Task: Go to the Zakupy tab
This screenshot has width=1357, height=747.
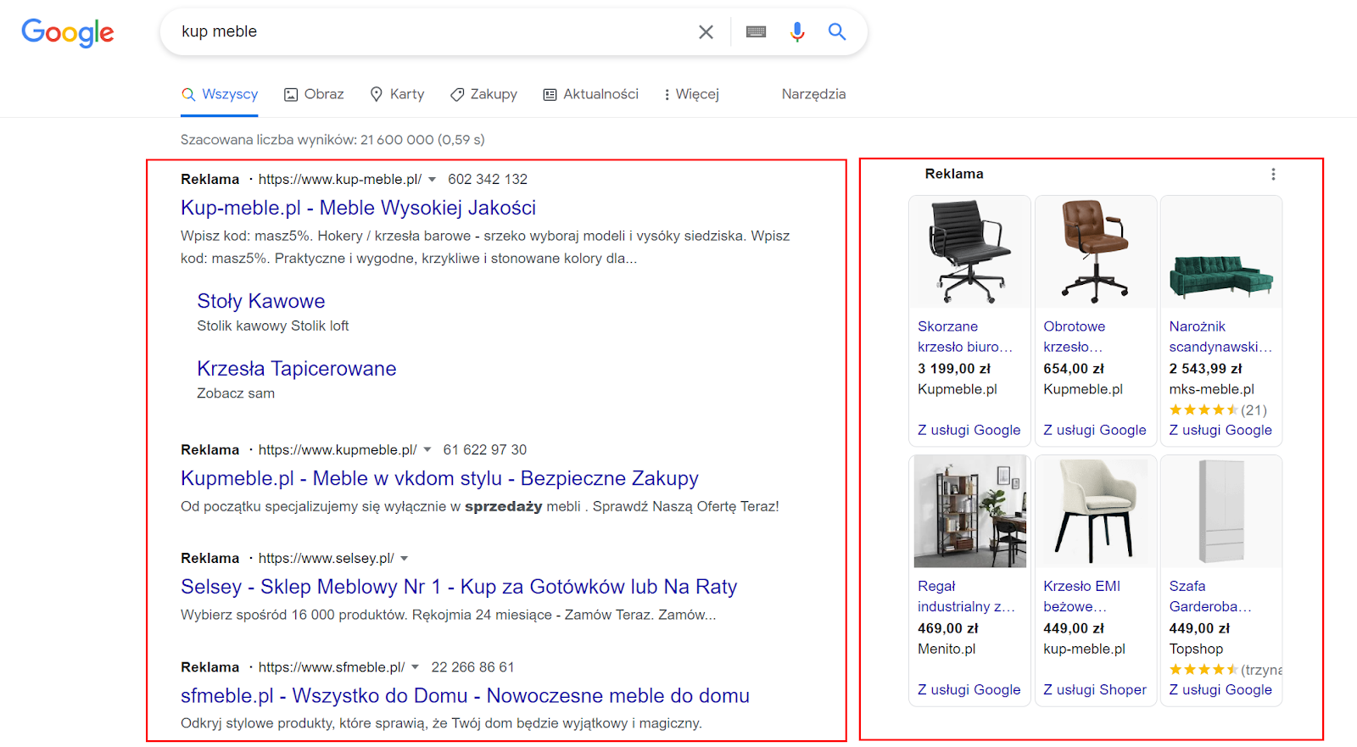Action: [x=483, y=94]
